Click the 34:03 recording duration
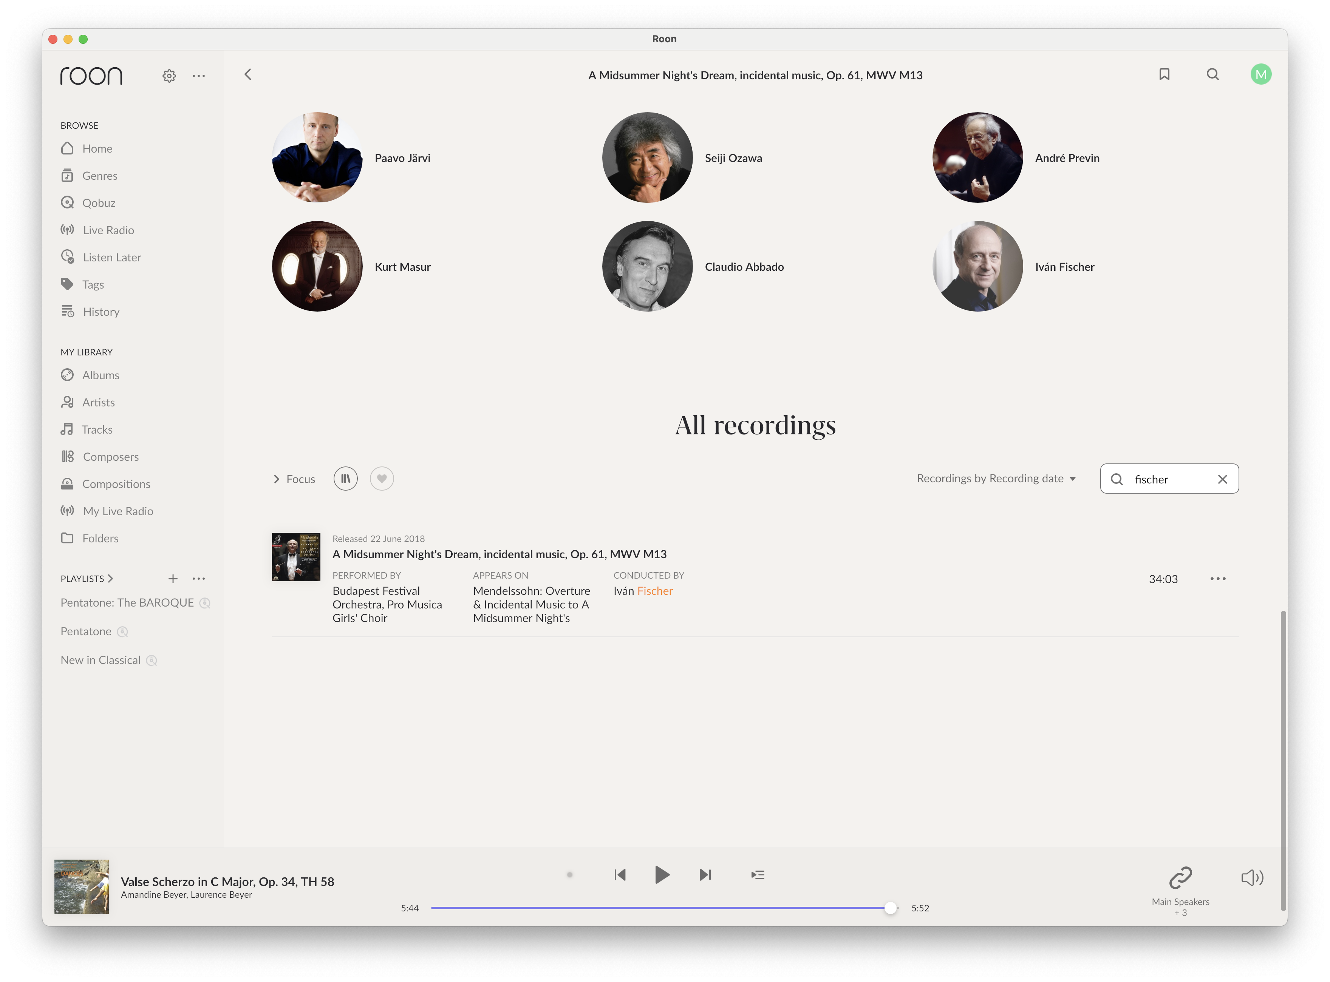This screenshot has height=982, width=1330. 1163,579
